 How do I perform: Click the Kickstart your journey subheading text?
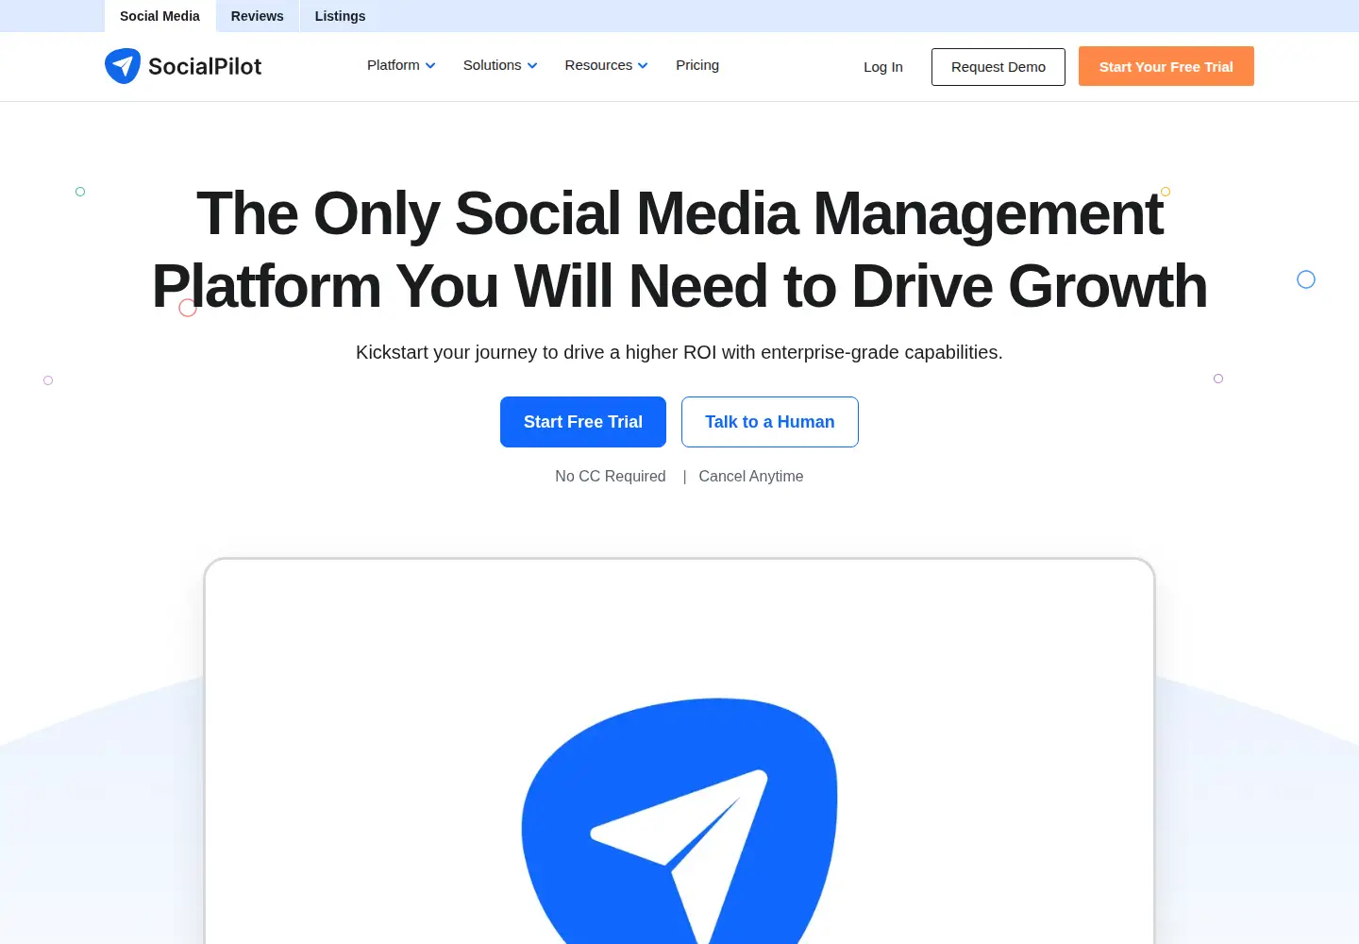(679, 352)
